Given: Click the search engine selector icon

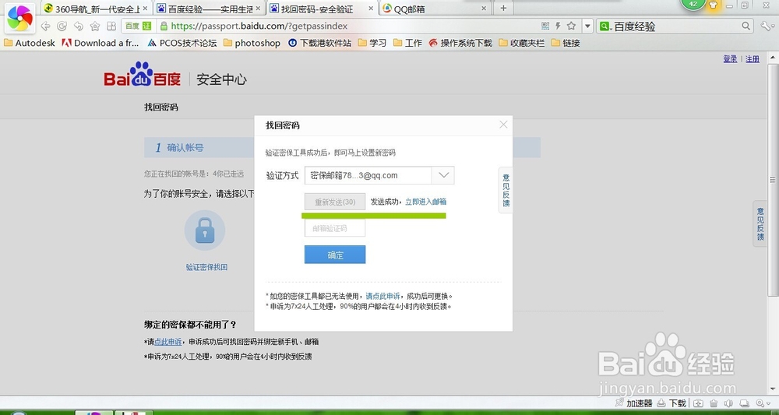Looking at the screenshot, I should [605, 26].
